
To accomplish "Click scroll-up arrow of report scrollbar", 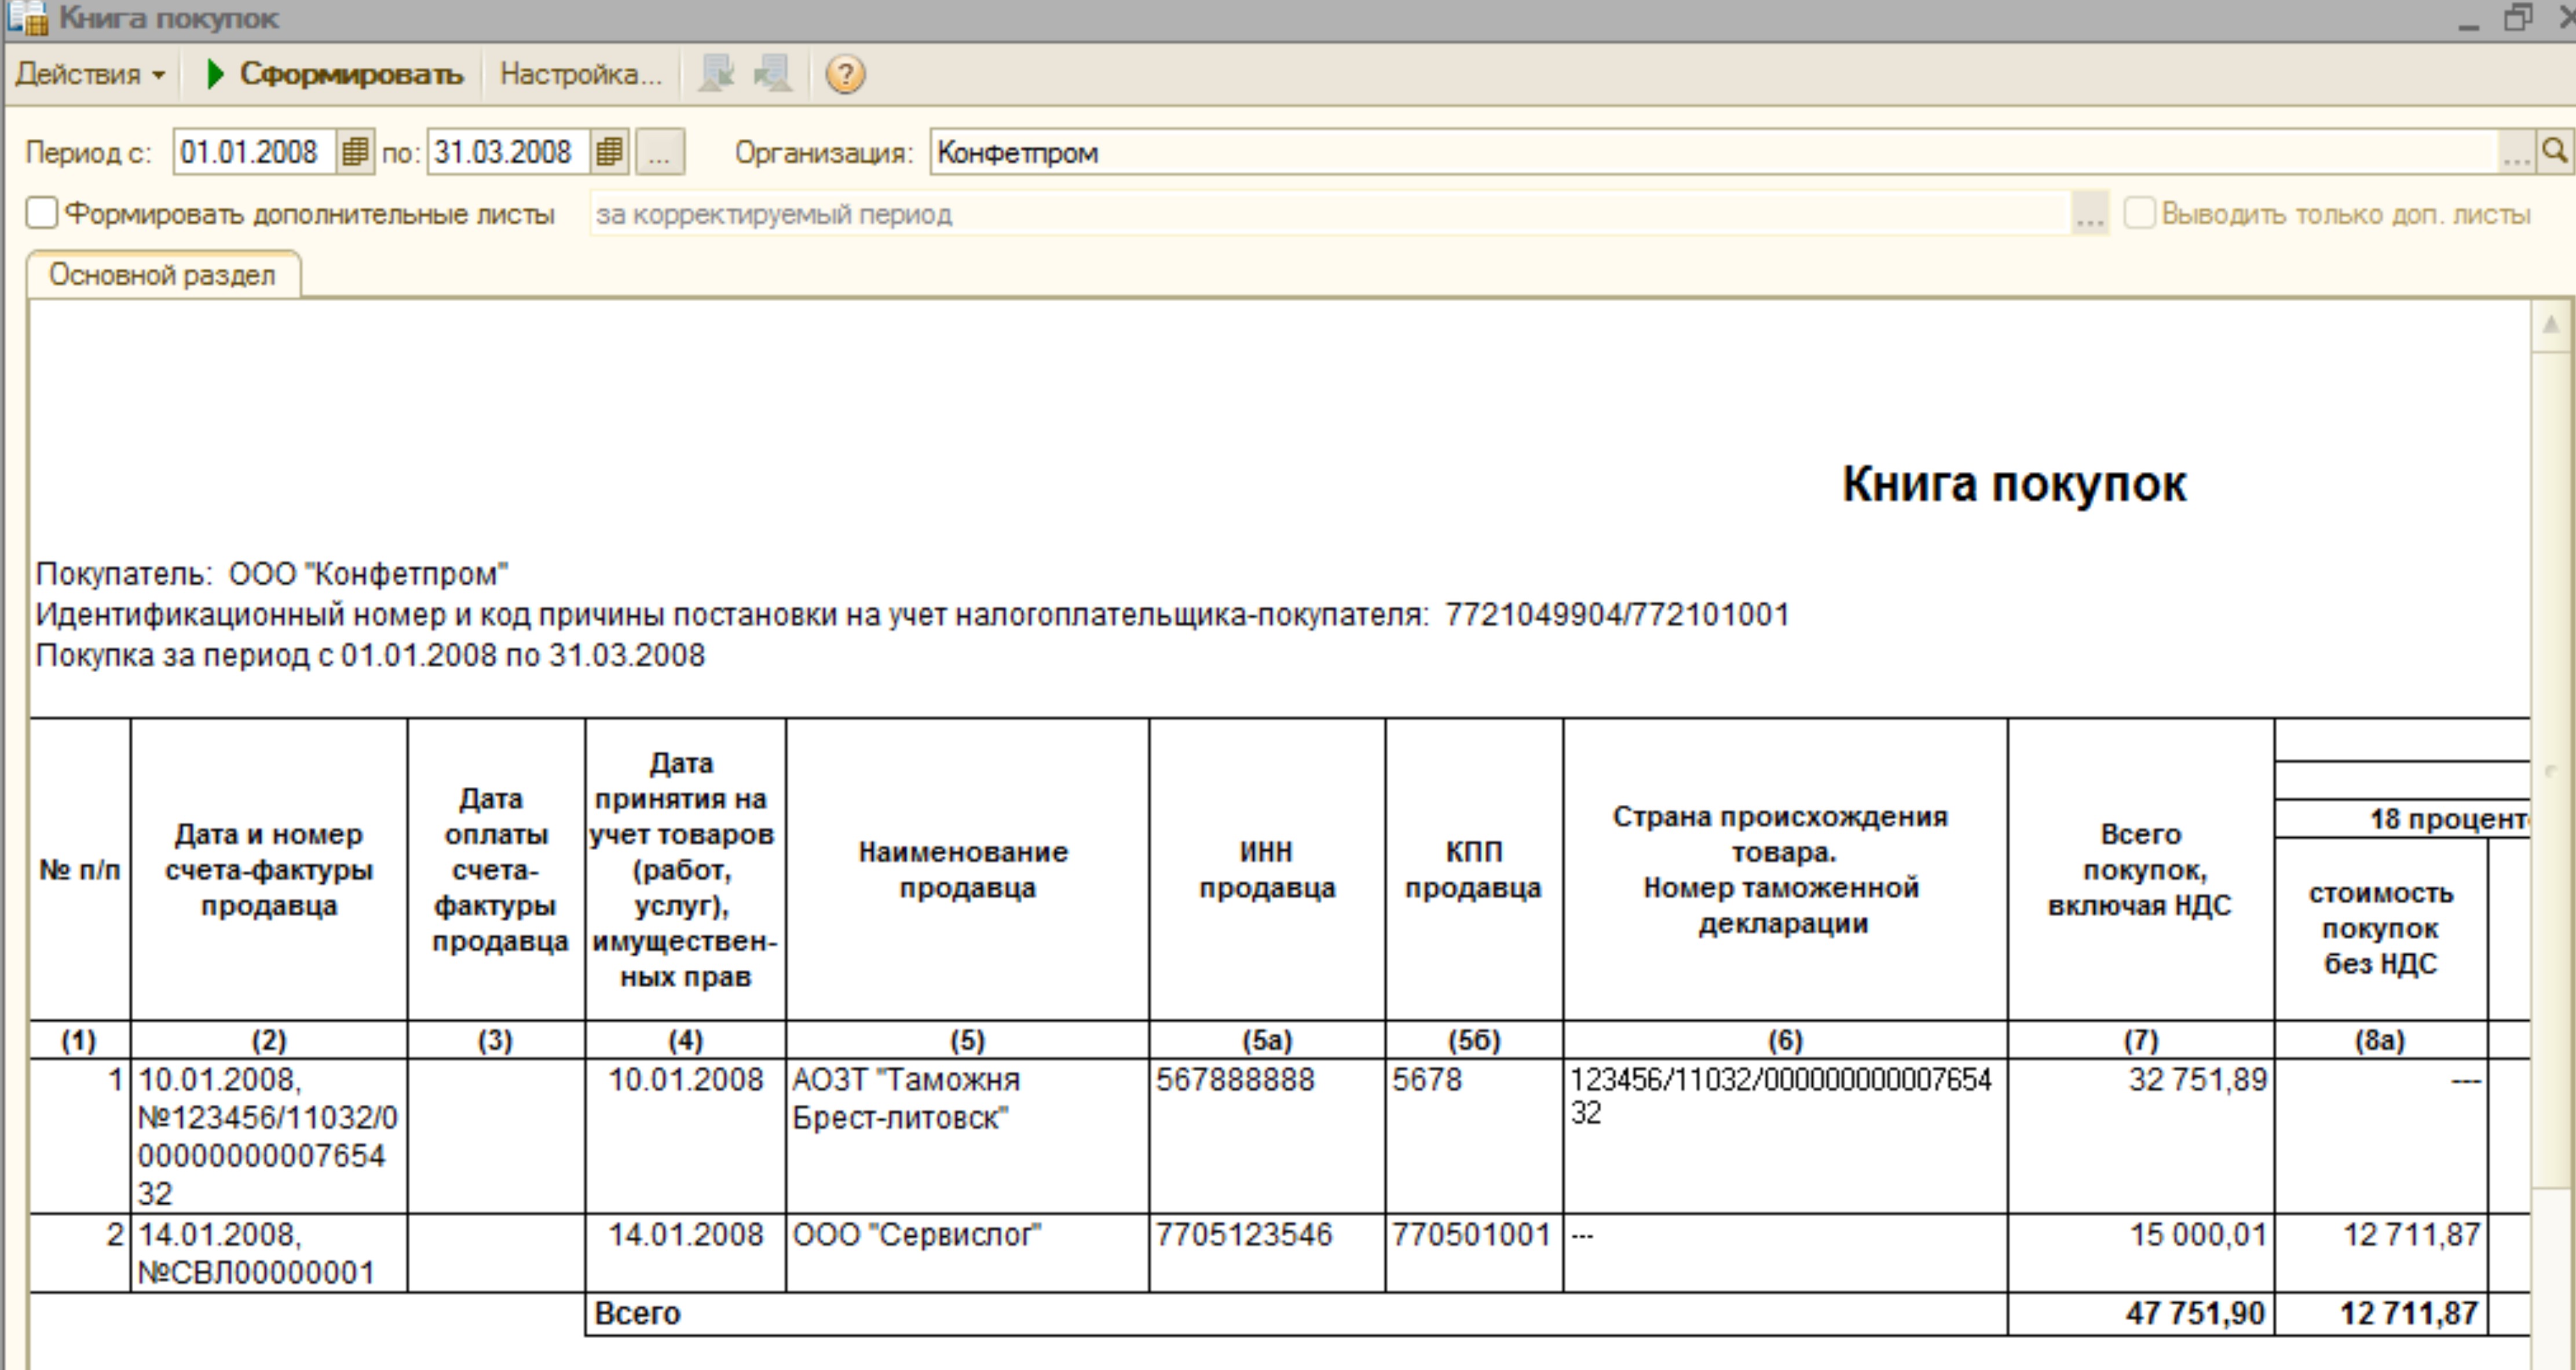I will click(2551, 324).
